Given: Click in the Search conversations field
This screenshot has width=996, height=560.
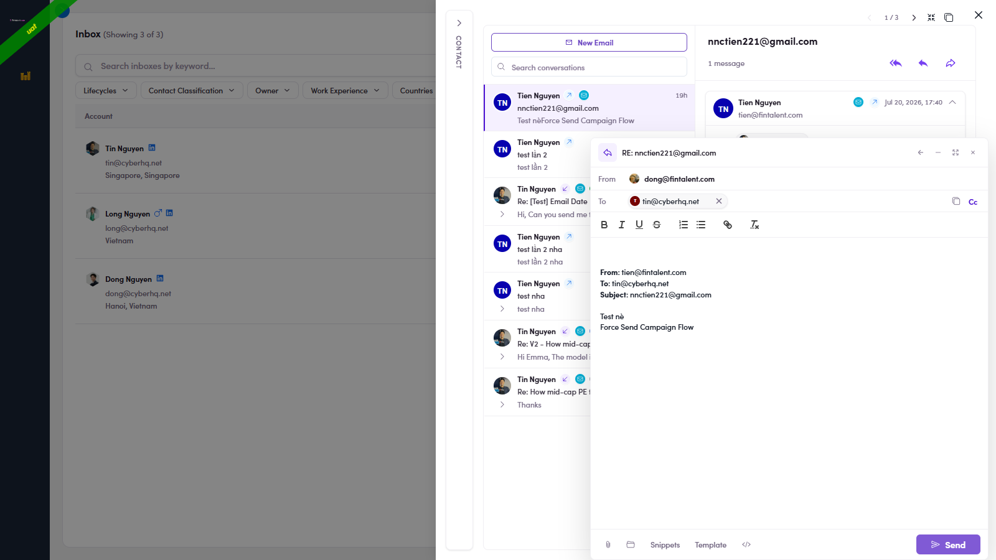Looking at the screenshot, I should click(x=589, y=67).
